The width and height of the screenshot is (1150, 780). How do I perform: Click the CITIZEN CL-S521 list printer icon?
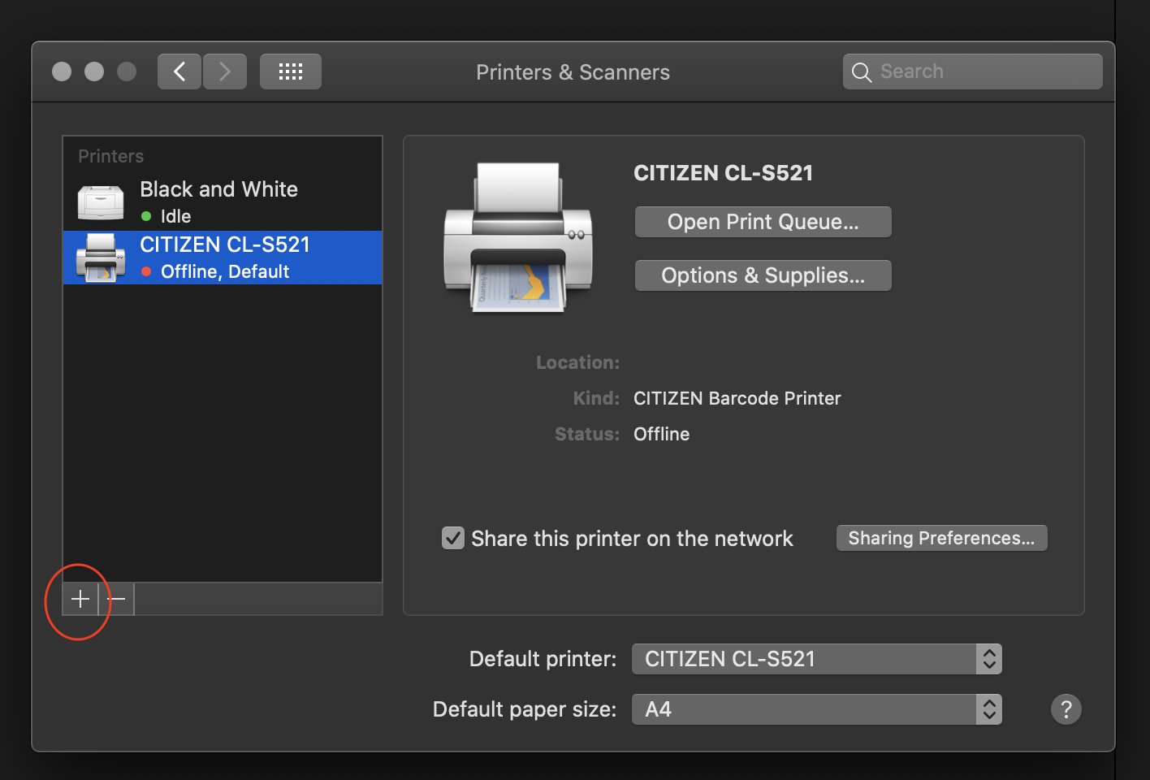pos(101,258)
